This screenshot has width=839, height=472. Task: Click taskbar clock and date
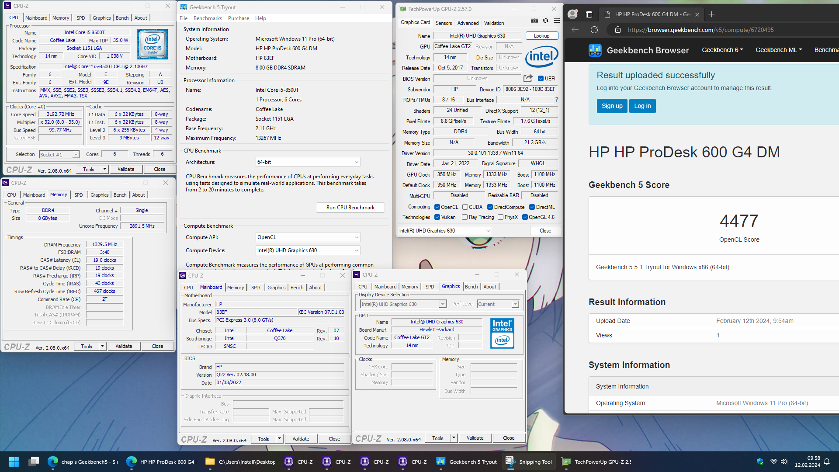click(x=807, y=462)
